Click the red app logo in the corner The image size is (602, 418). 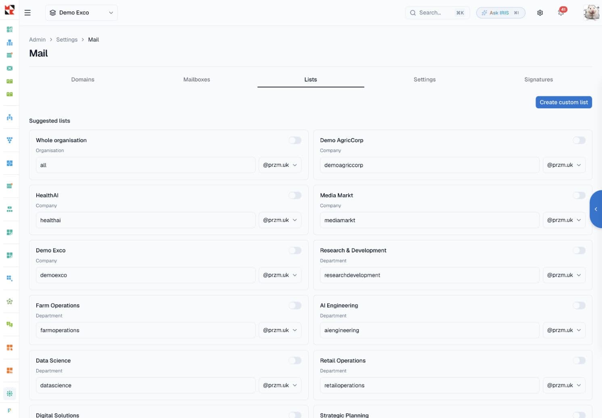point(9,9)
